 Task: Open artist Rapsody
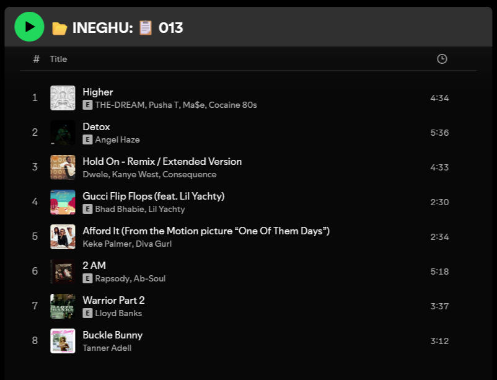pyautogui.click(x=113, y=279)
